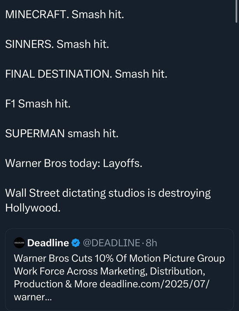Click the 8h timestamp on quoted tweet
Viewport: 239px width, 311px height.
click(x=151, y=243)
